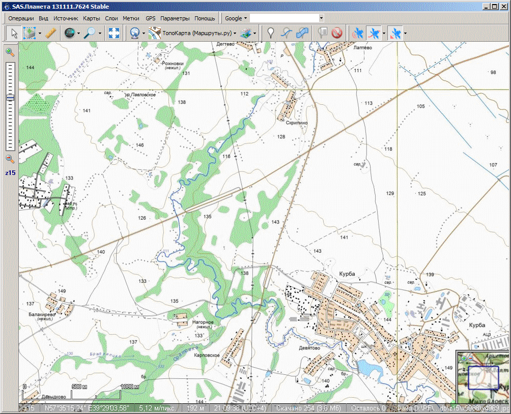Click the add path tool icon
Screen dimensions: 511x414
pyautogui.click(x=287, y=34)
